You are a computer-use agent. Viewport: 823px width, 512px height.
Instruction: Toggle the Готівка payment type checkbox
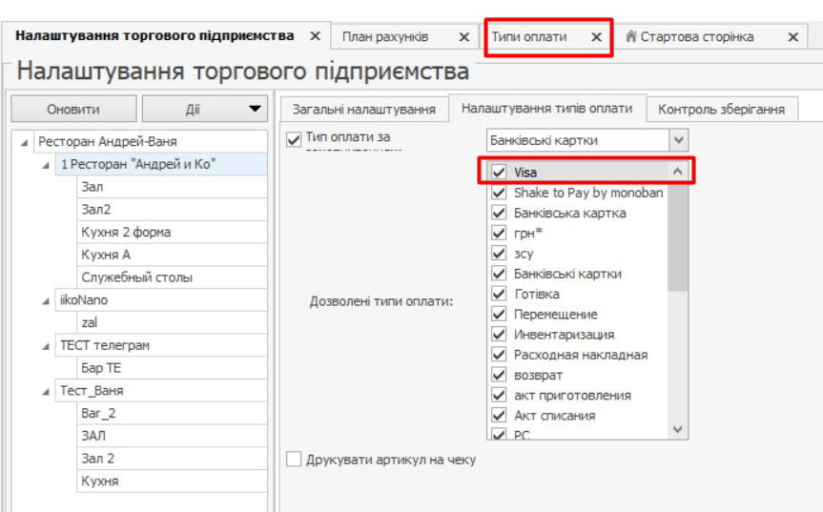click(499, 295)
